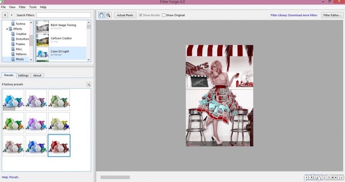Select the Techno category label
Screen dimensions: 345x182
[21, 24]
